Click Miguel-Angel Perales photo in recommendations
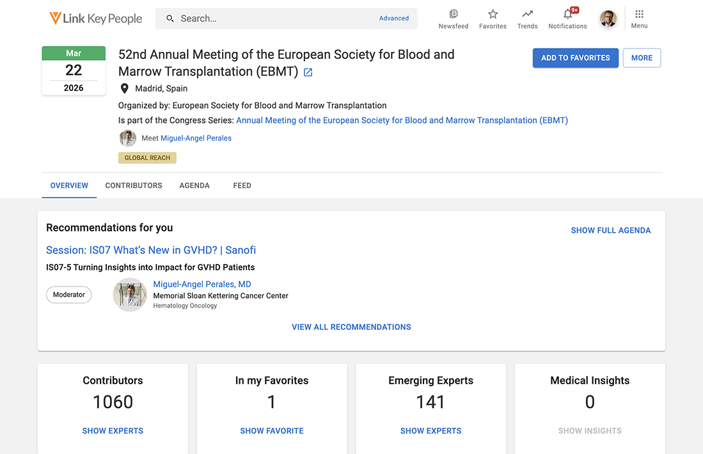Viewport: 703px width, 454px height. point(130,295)
